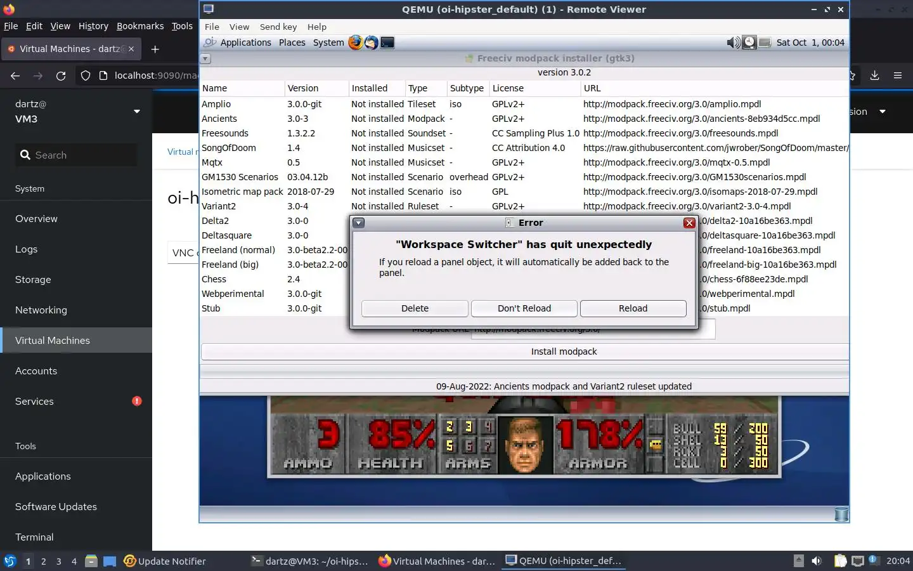Click Don't Reload in the Error dialog
This screenshot has height=571, width=913.
coord(524,308)
